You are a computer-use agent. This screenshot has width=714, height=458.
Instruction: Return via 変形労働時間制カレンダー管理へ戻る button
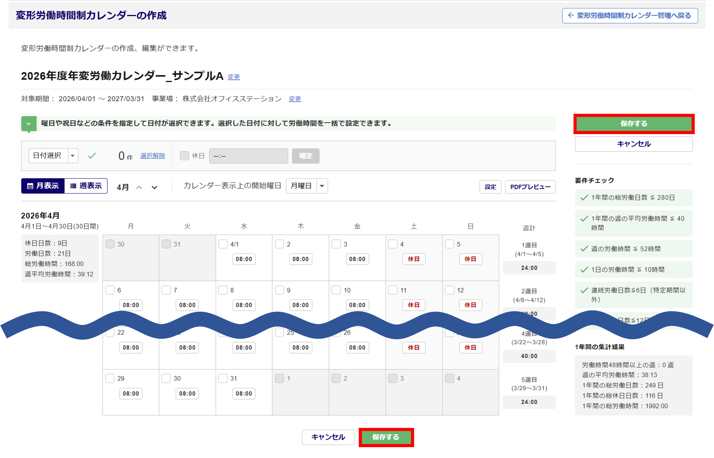coord(630,16)
